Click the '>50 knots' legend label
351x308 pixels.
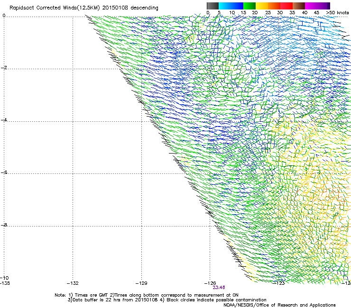337,13
